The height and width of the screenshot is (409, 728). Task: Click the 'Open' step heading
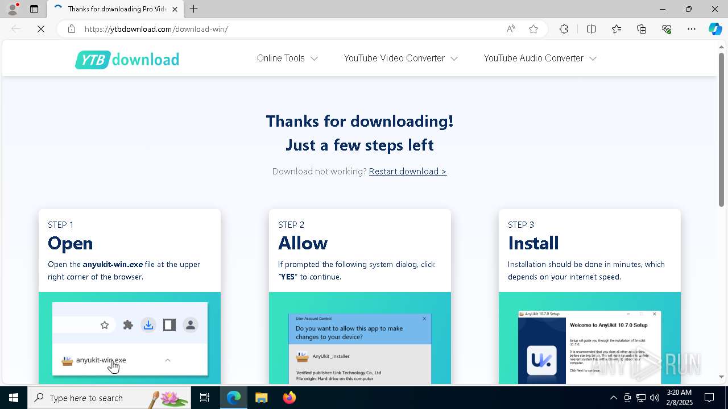tap(71, 243)
